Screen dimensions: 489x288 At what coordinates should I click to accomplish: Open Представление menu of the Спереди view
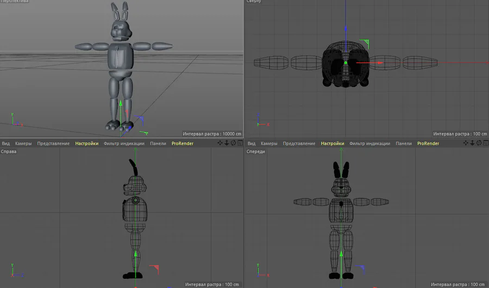[299, 143]
